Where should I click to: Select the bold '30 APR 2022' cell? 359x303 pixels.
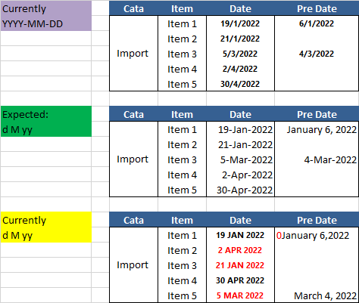pyautogui.click(x=240, y=280)
